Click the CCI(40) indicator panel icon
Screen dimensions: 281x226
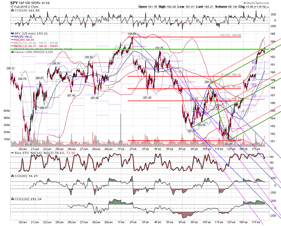click(12, 176)
